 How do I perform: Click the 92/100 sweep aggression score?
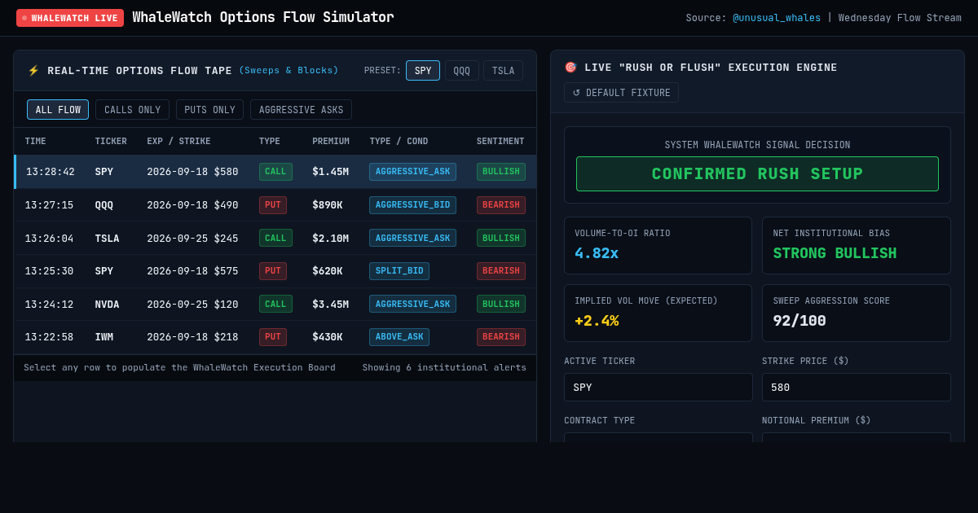tap(800, 321)
